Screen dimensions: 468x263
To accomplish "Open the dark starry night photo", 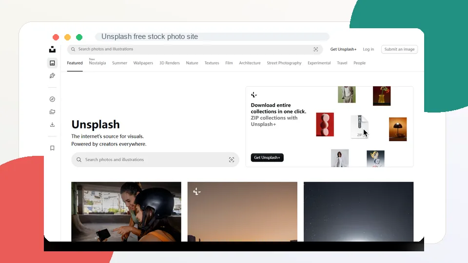I will click(x=358, y=212).
